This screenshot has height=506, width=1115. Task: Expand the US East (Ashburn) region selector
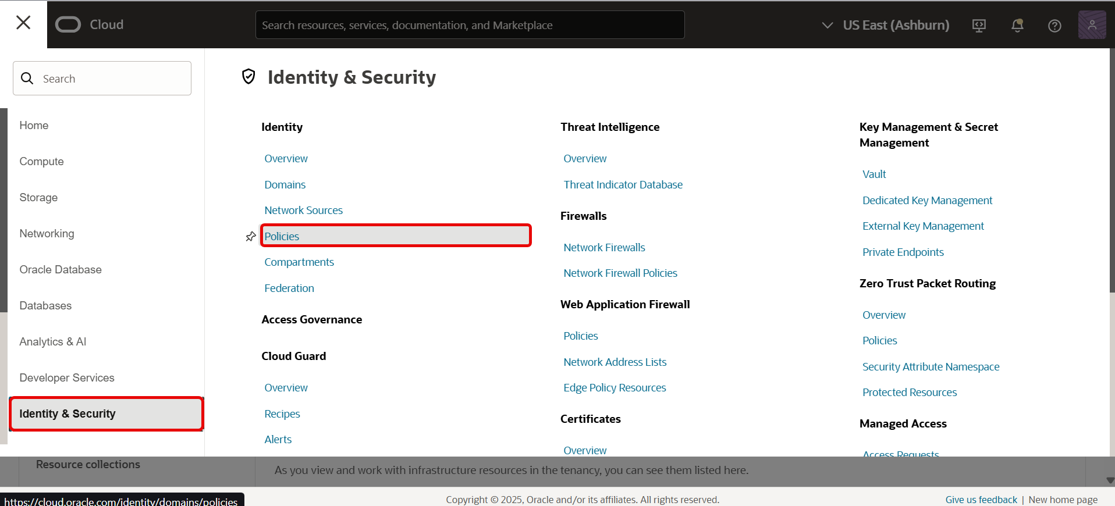click(885, 25)
